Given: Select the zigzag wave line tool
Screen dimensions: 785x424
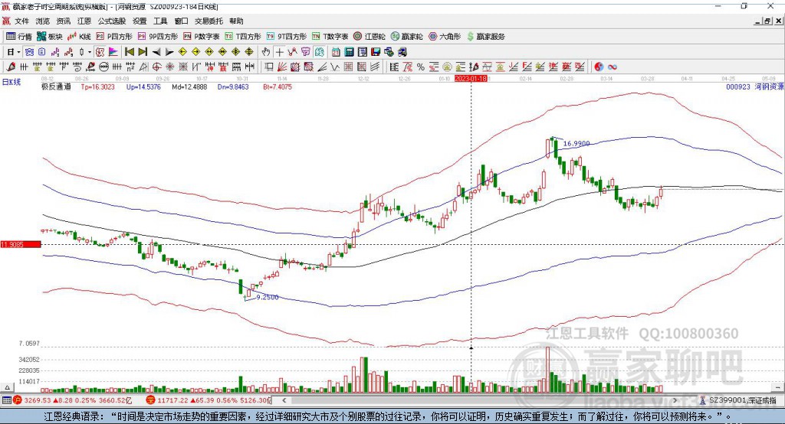Looking at the screenshot, I should click(334, 67).
